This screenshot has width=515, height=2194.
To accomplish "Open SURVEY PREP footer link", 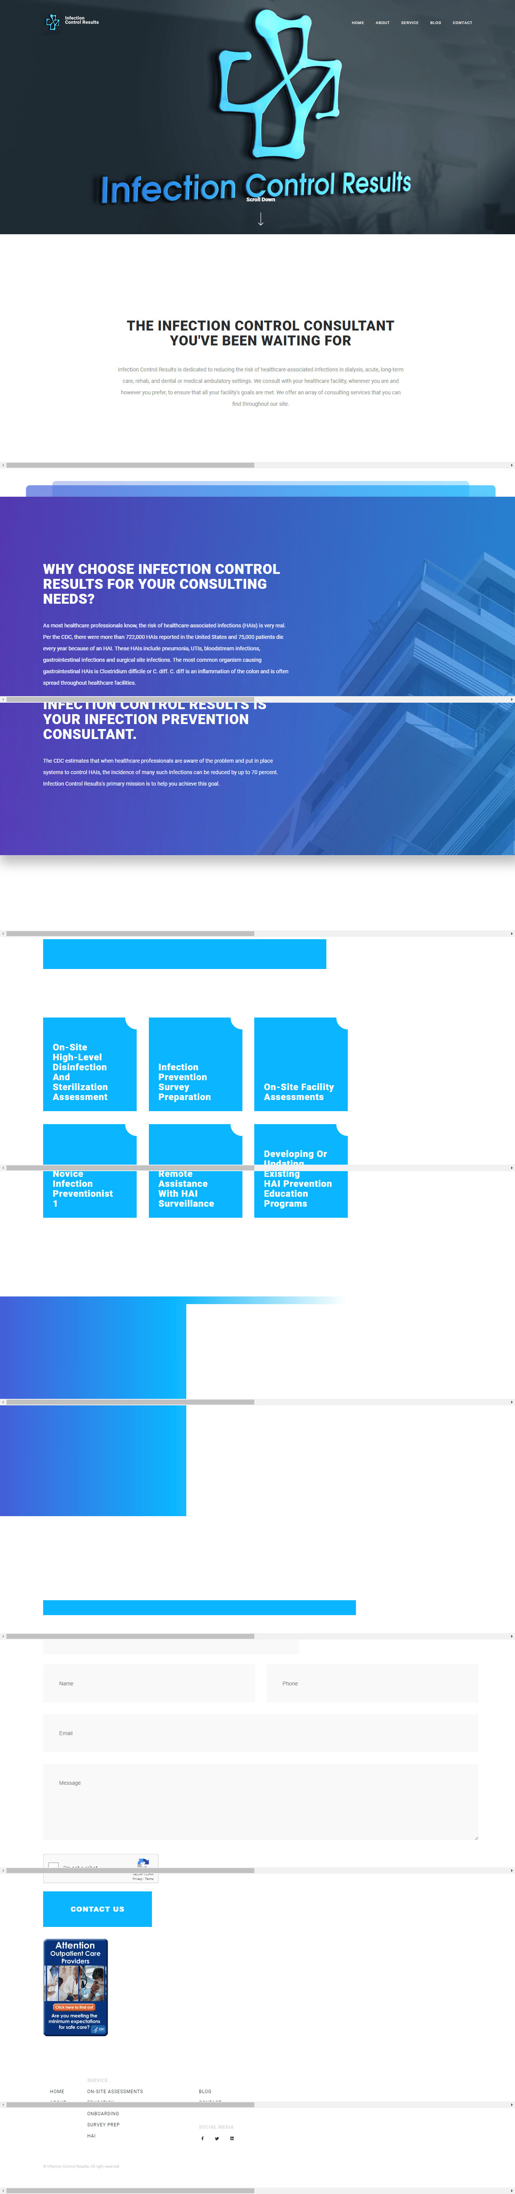I will click(x=103, y=2124).
